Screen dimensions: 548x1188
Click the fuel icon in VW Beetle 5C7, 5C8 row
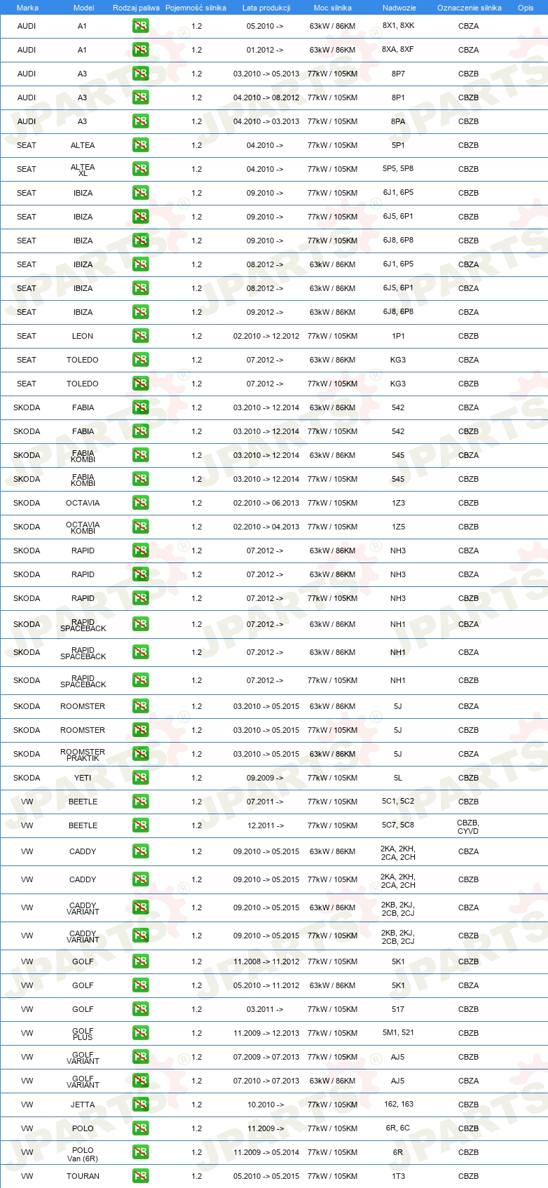tap(140, 825)
